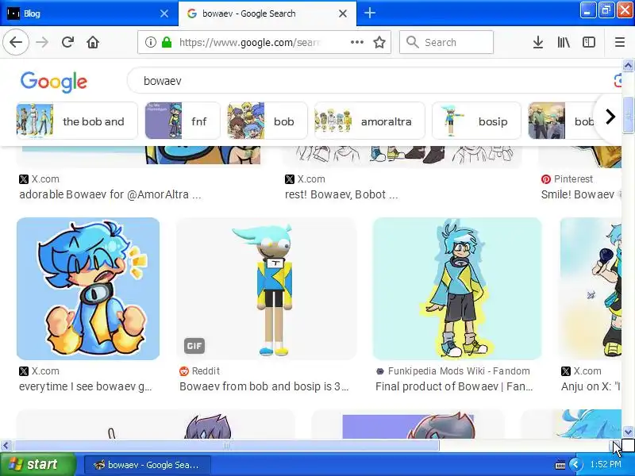Click the taskbar clock showing 1:52 PM

click(606, 464)
